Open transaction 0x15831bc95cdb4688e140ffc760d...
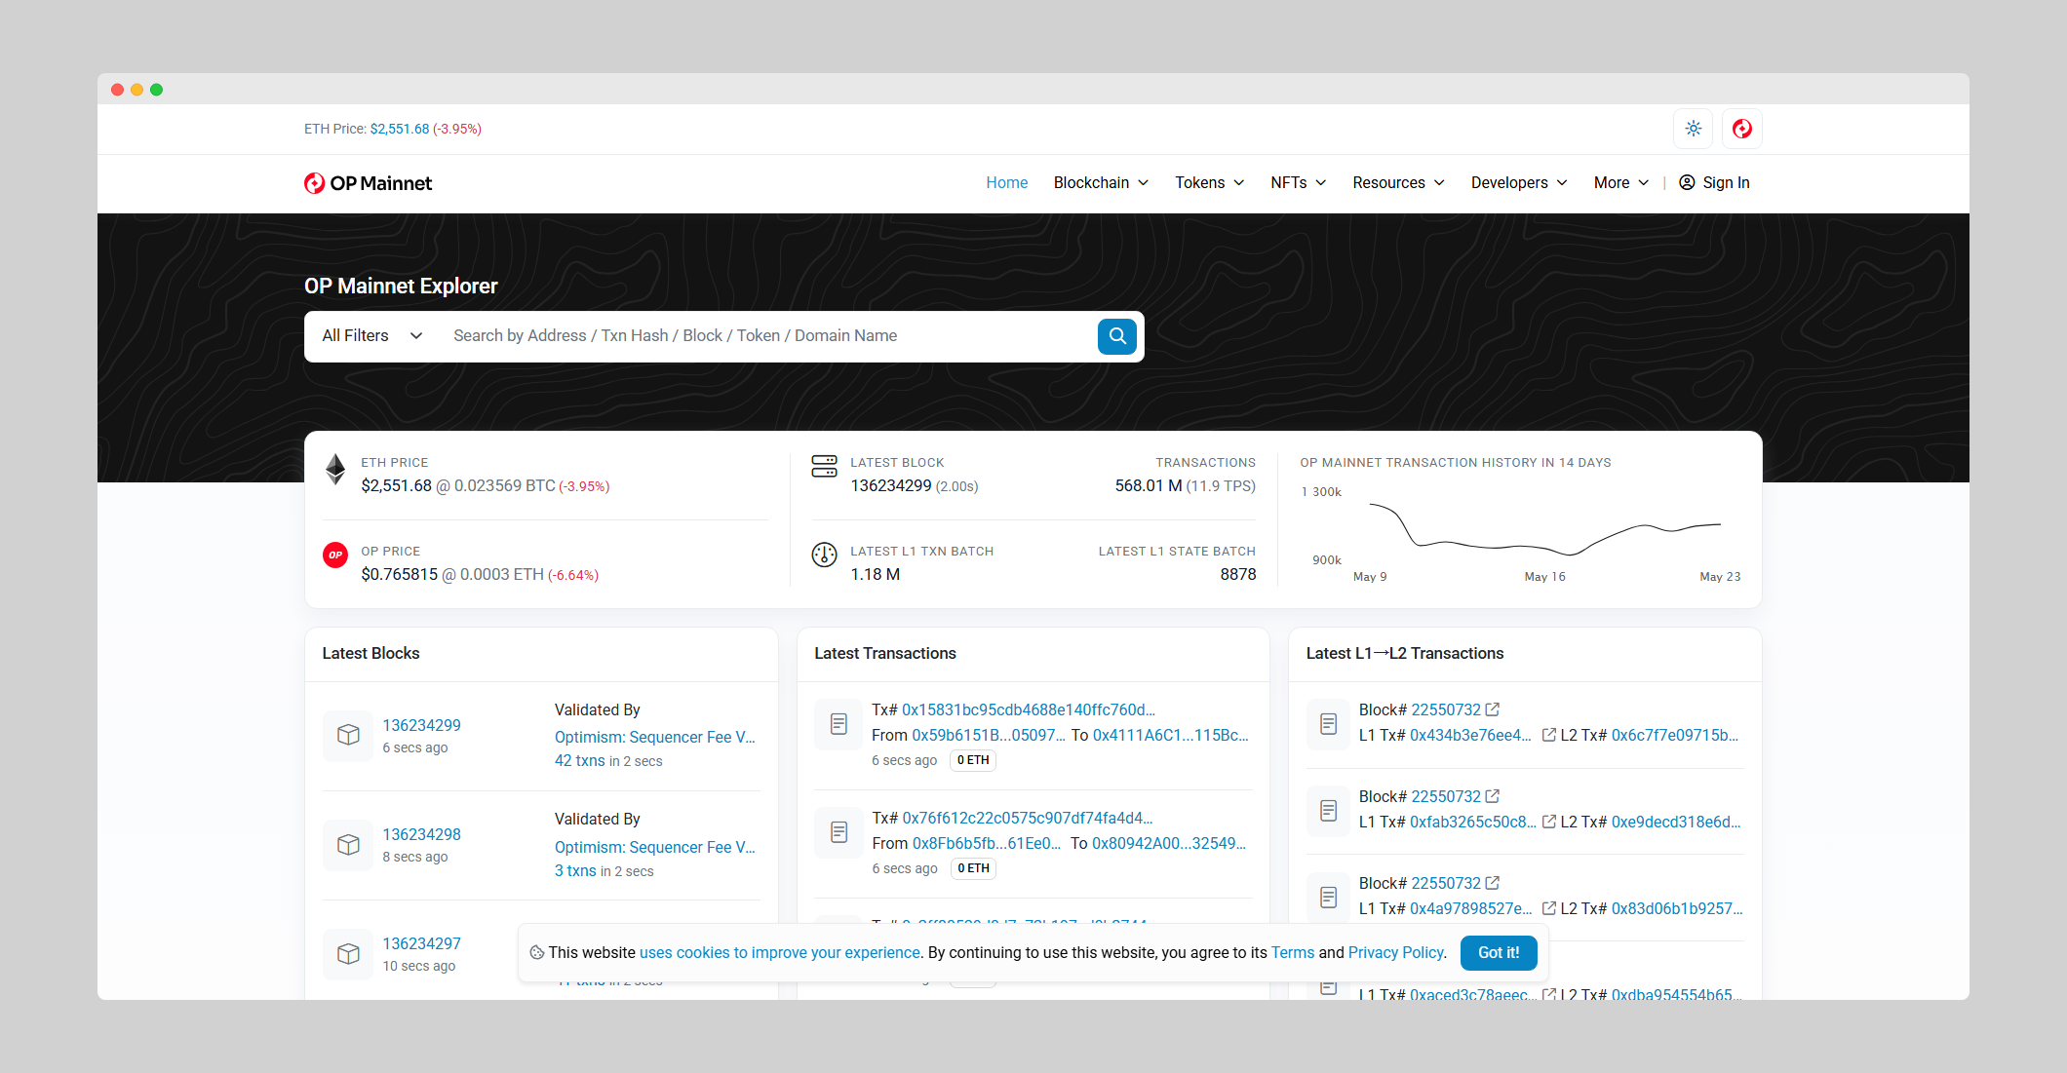Image resolution: width=2067 pixels, height=1073 pixels. point(1029,710)
